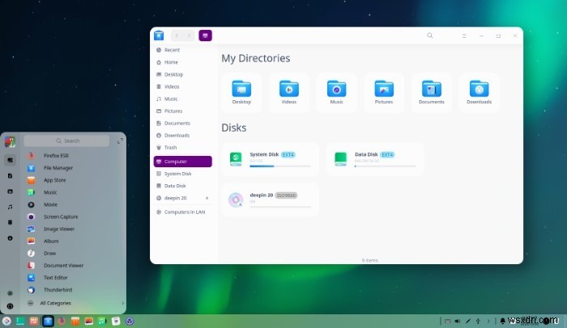Open notifications via the bell icon
This screenshot has width=567, height=328.
coord(502,322)
